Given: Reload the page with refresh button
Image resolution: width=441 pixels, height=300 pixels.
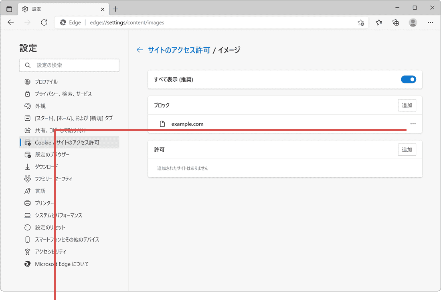Looking at the screenshot, I should (x=44, y=22).
